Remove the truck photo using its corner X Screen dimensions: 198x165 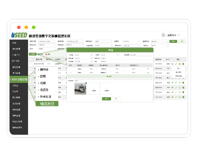click(x=86, y=83)
